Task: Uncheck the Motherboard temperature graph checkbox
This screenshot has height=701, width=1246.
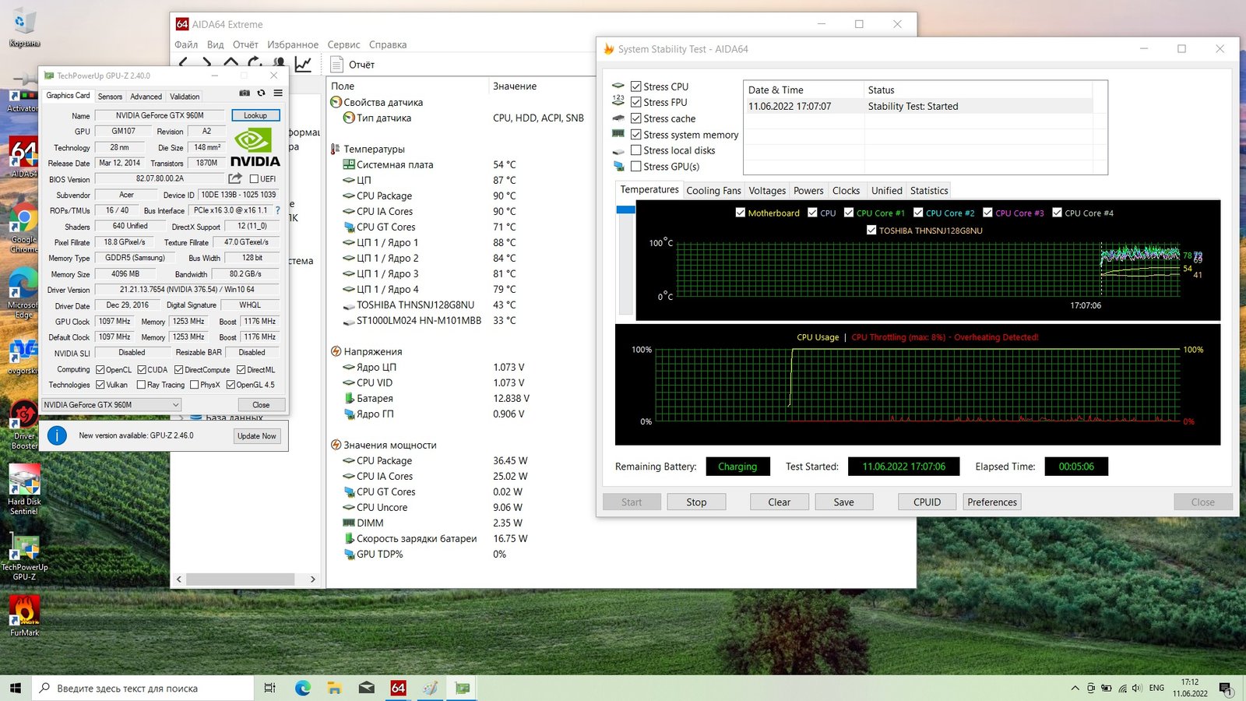Action: pyautogui.click(x=741, y=213)
